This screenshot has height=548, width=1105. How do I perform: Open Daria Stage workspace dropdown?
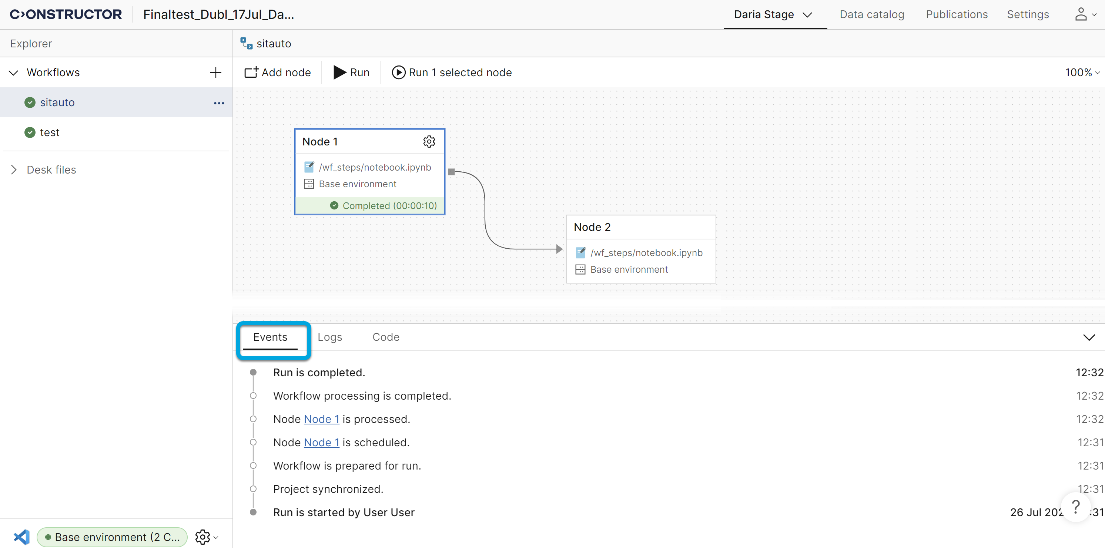[773, 14]
